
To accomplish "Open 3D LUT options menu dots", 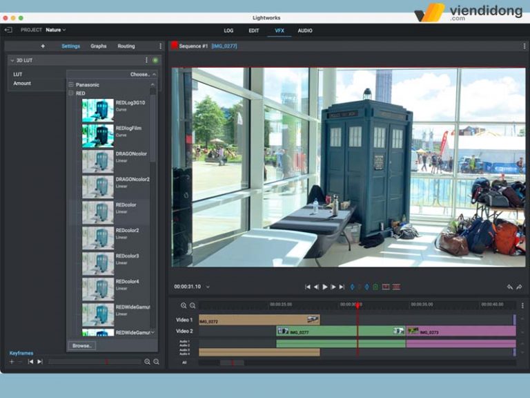I will click(146, 60).
